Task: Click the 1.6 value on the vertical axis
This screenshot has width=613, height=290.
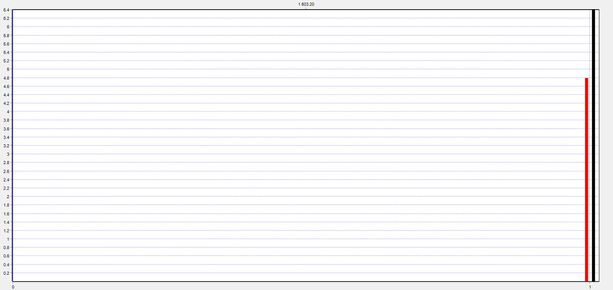Action: tap(6, 213)
